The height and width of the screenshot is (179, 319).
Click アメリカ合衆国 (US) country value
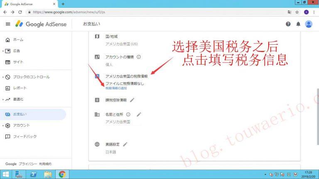click(x=121, y=44)
